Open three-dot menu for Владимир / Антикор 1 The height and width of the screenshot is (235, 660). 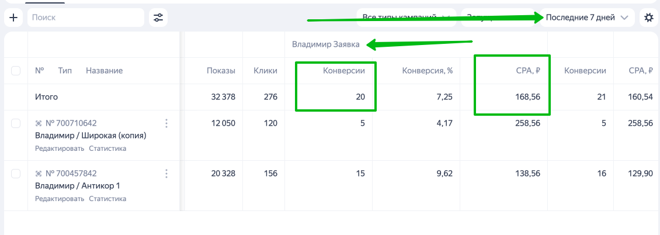(166, 174)
